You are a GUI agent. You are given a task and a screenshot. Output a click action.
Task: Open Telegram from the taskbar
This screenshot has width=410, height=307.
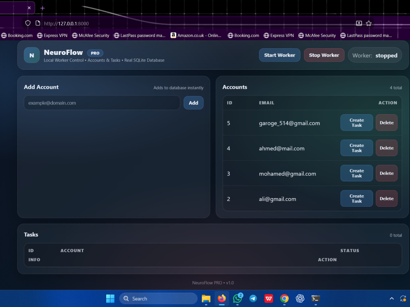[253, 298]
